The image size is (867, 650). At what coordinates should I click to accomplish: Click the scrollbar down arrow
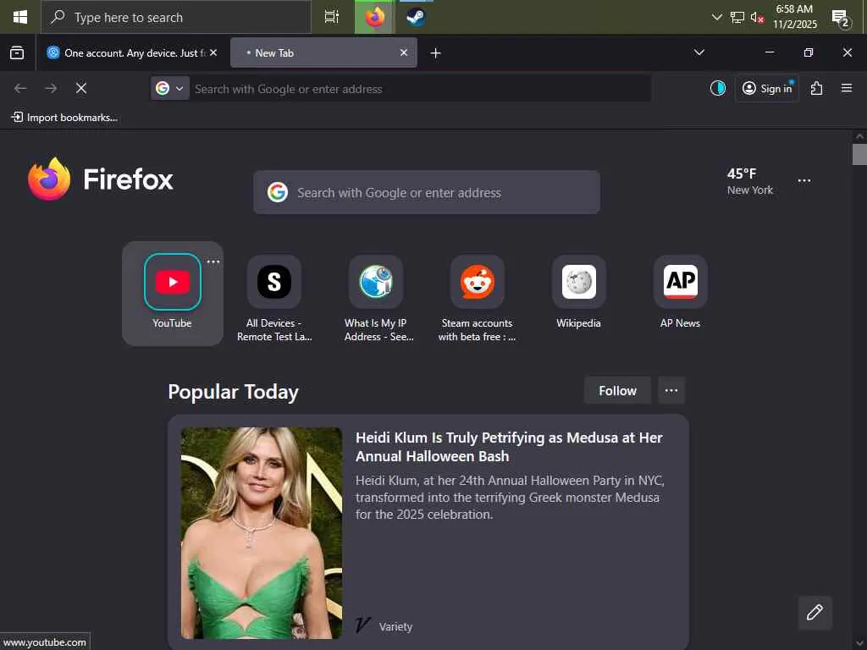859,643
